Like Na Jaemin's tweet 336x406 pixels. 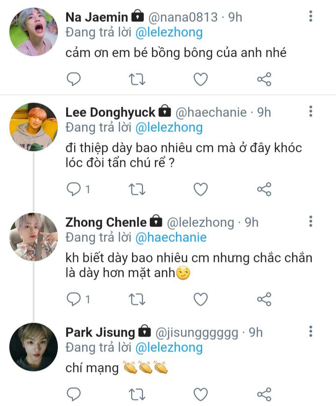coord(201,80)
